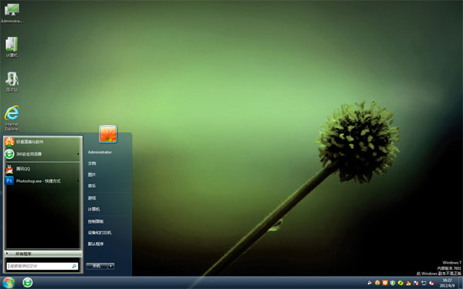463x289 pixels.
Task: Open 图片 pictures in the Start menu
Action: tap(92, 175)
